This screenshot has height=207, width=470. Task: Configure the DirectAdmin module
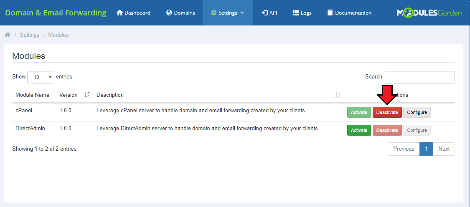[x=417, y=130]
